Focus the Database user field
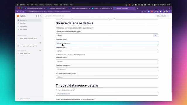 tap(107, 61)
